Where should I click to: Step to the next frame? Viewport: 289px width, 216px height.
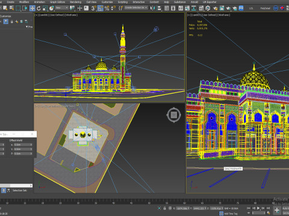[263, 208]
